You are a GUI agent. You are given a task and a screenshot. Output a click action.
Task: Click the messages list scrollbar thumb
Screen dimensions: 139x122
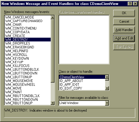53,51
